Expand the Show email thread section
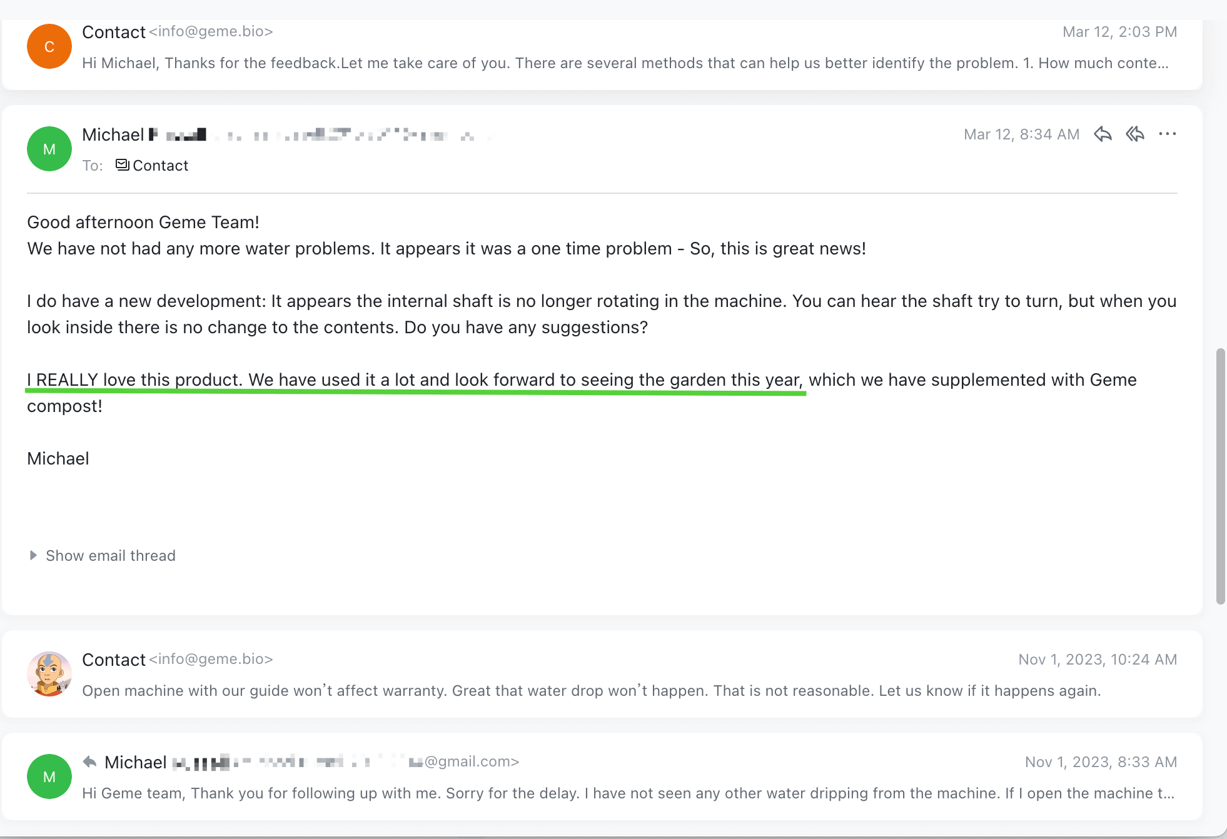This screenshot has width=1227, height=839. click(110, 555)
